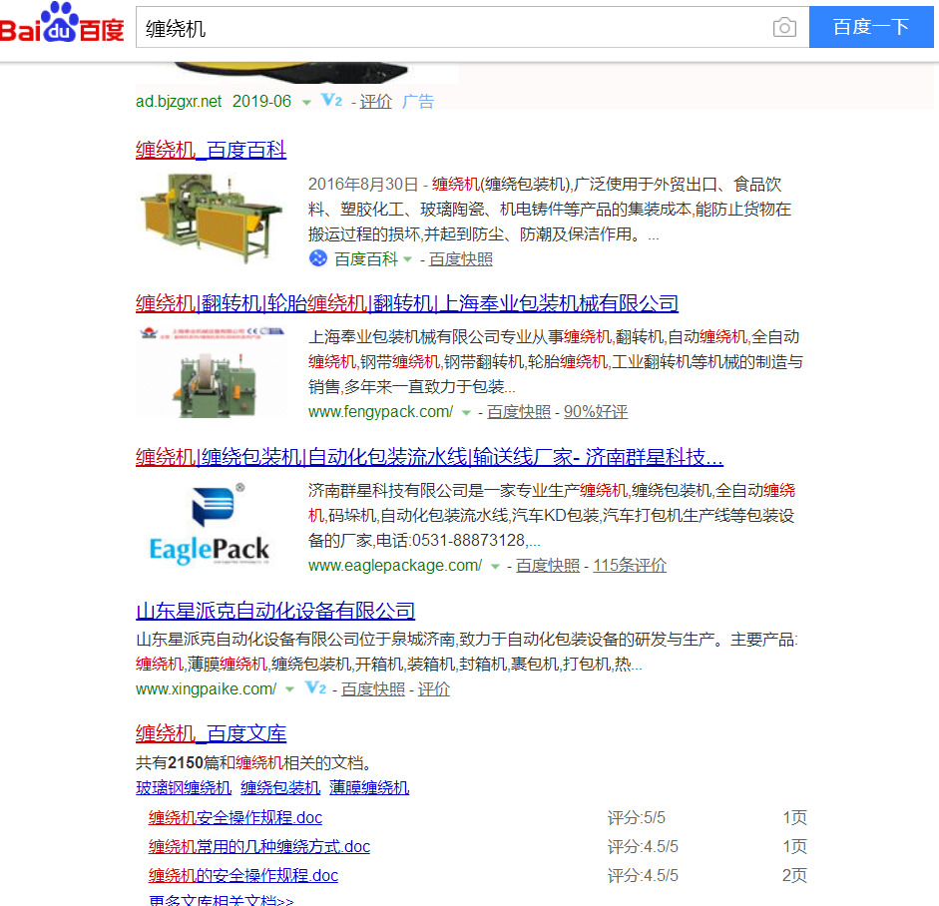The width and height of the screenshot is (939, 906).
Task: Open the 缠绕机_百度百科 result
Action: (211, 150)
